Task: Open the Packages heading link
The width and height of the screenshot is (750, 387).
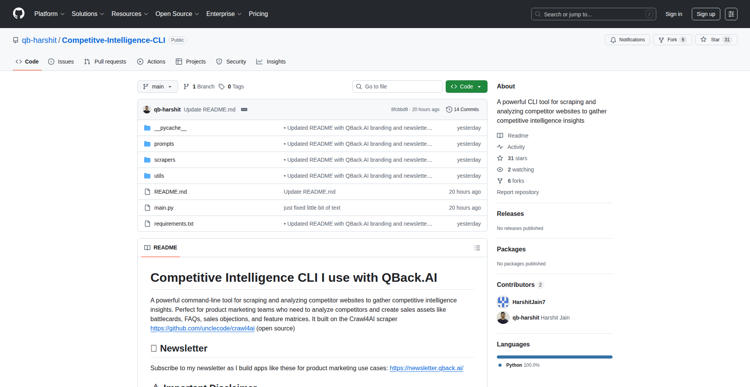Action: click(x=511, y=249)
